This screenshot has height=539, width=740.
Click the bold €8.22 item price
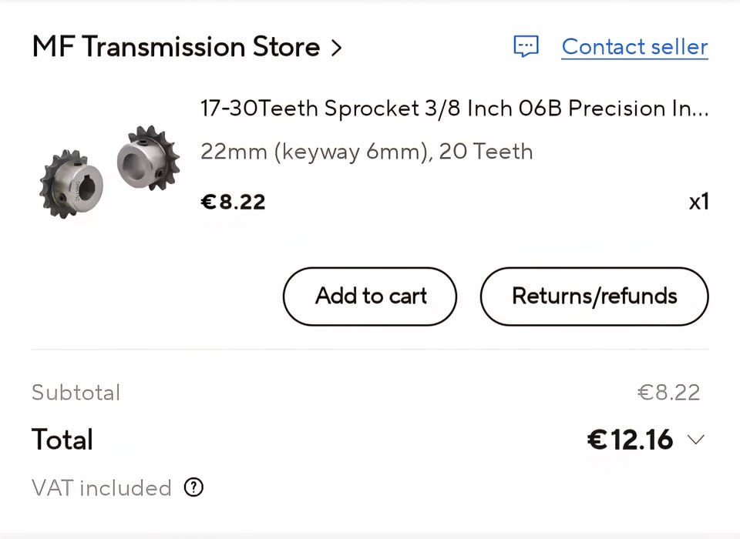click(x=233, y=203)
